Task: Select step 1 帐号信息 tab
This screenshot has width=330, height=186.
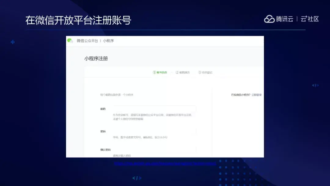Action: click(160, 73)
